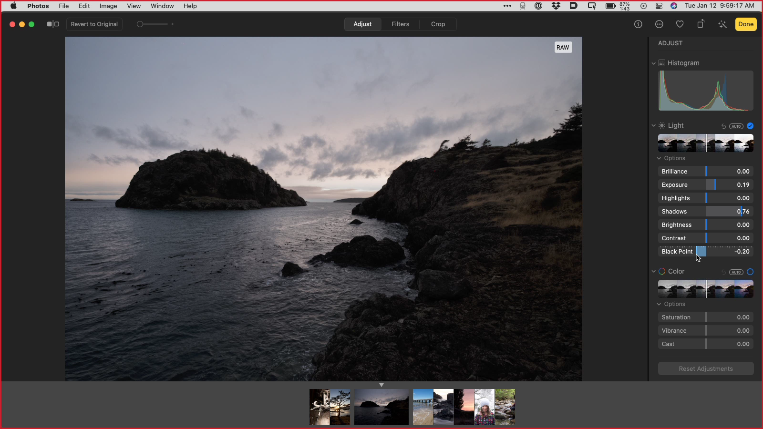Collapse the Histogram section
The height and width of the screenshot is (429, 763).
tap(653, 63)
